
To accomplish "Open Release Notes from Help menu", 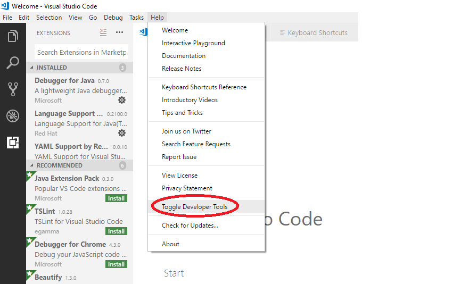I will (207, 69).
